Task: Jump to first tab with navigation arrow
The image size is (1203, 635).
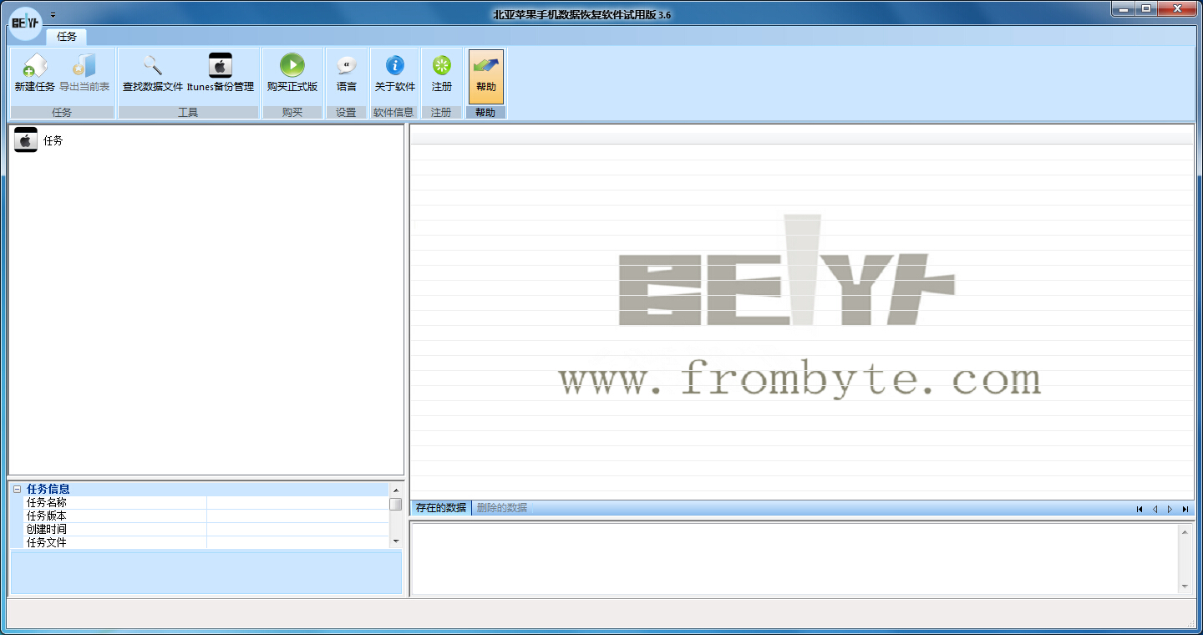Action: (x=1139, y=509)
